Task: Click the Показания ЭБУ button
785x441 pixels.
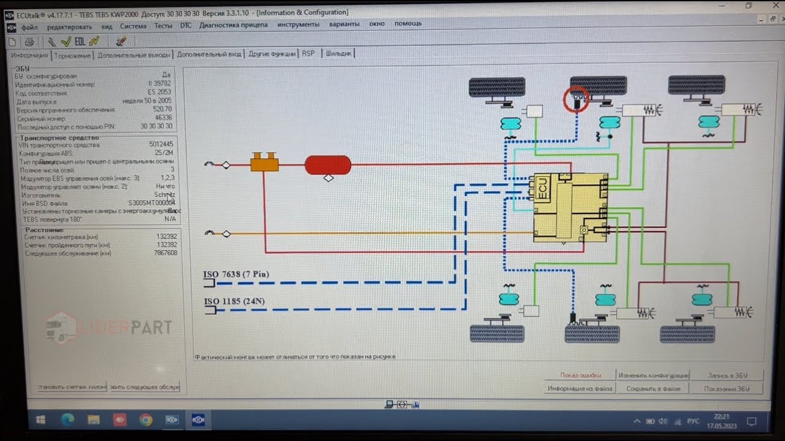Action: click(x=727, y=388)
